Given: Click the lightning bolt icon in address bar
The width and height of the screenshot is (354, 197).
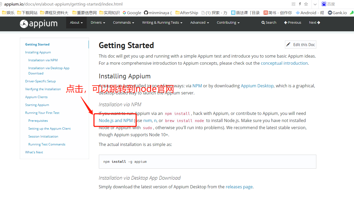Looking at the screenshot, I should coord(300,4).
